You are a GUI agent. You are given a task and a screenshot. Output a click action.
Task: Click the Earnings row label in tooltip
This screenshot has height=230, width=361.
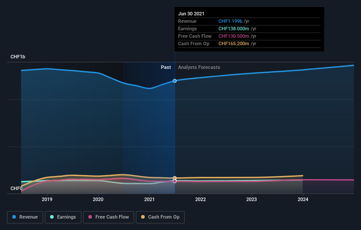(187, 29)
